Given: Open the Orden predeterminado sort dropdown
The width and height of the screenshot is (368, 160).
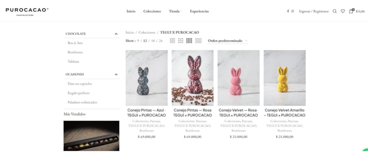Looking at the screenshot, I should [227, 41].
